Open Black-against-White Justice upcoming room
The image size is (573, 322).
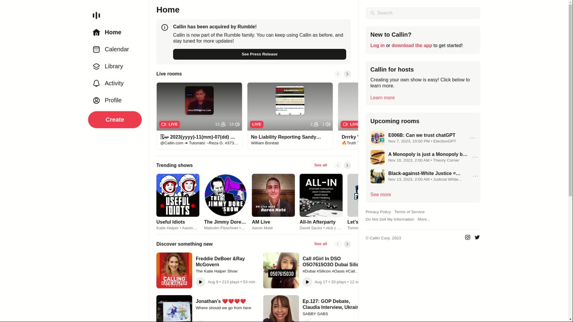[x=424, y=174]
